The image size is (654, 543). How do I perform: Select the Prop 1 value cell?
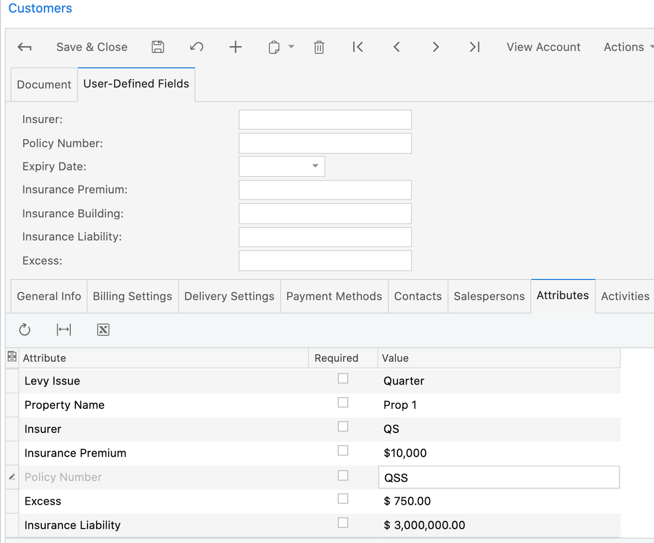[499, 405]
